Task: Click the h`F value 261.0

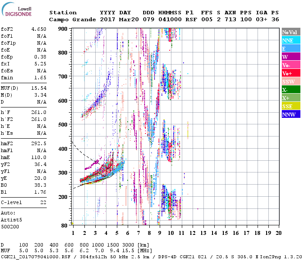Action: tap(39, 112)
